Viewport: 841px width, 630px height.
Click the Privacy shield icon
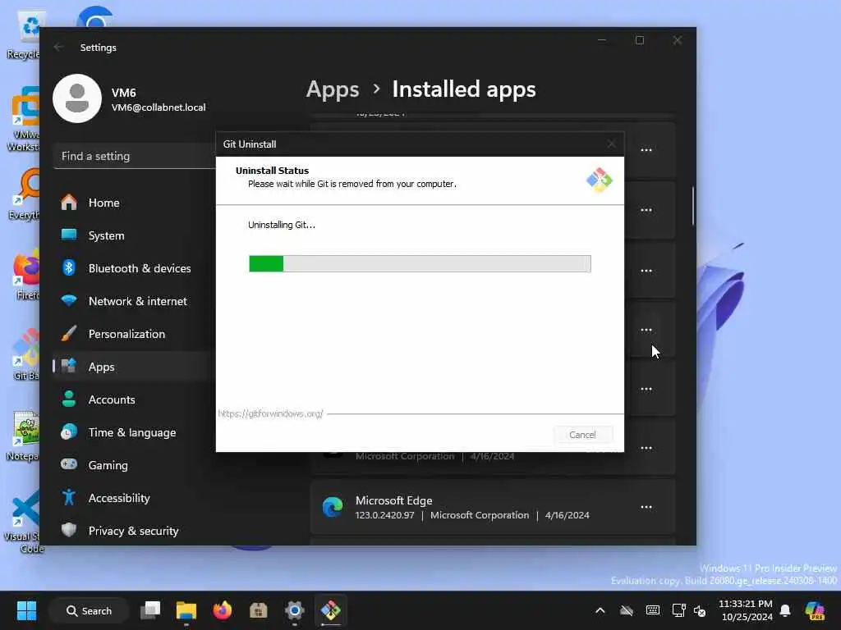tap(69, 530)
